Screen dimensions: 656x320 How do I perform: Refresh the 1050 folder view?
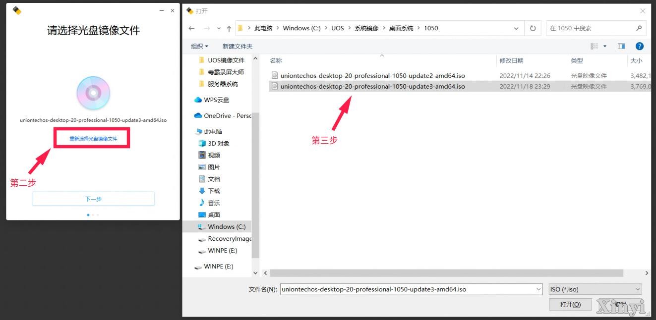tap(533, 28)
